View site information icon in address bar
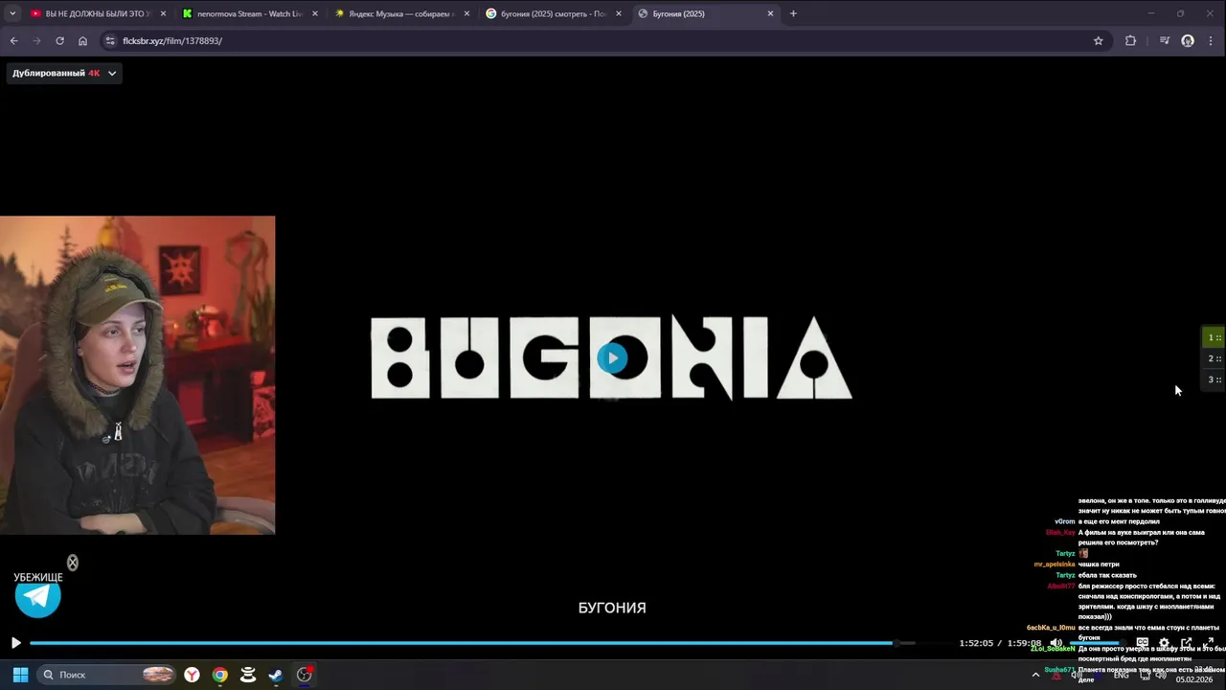Image resolution: width=1226 pixels, height=690 pixels. point(110,41)
